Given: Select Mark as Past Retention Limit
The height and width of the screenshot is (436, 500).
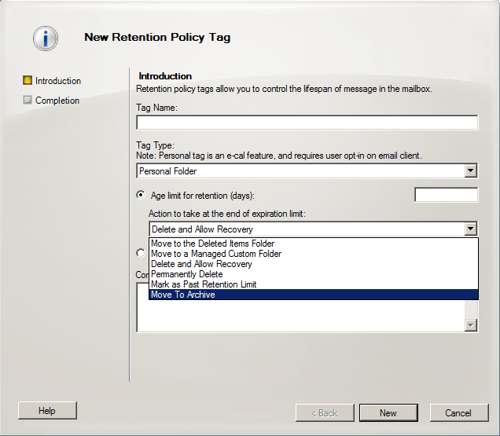Looking at the screenshot, I should [x=203, y=284].
